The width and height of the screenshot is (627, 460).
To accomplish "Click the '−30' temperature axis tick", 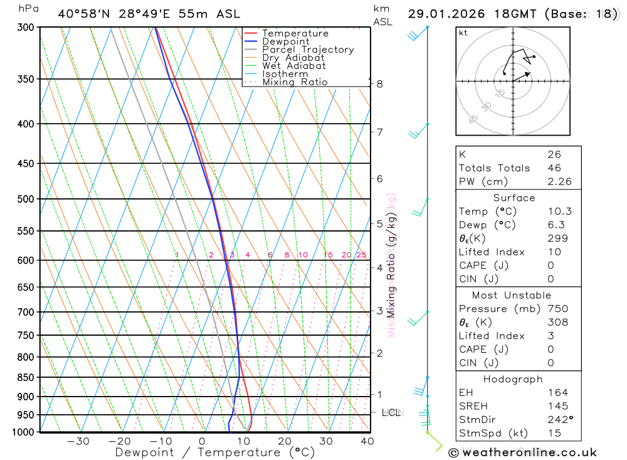I will point(78,442).
